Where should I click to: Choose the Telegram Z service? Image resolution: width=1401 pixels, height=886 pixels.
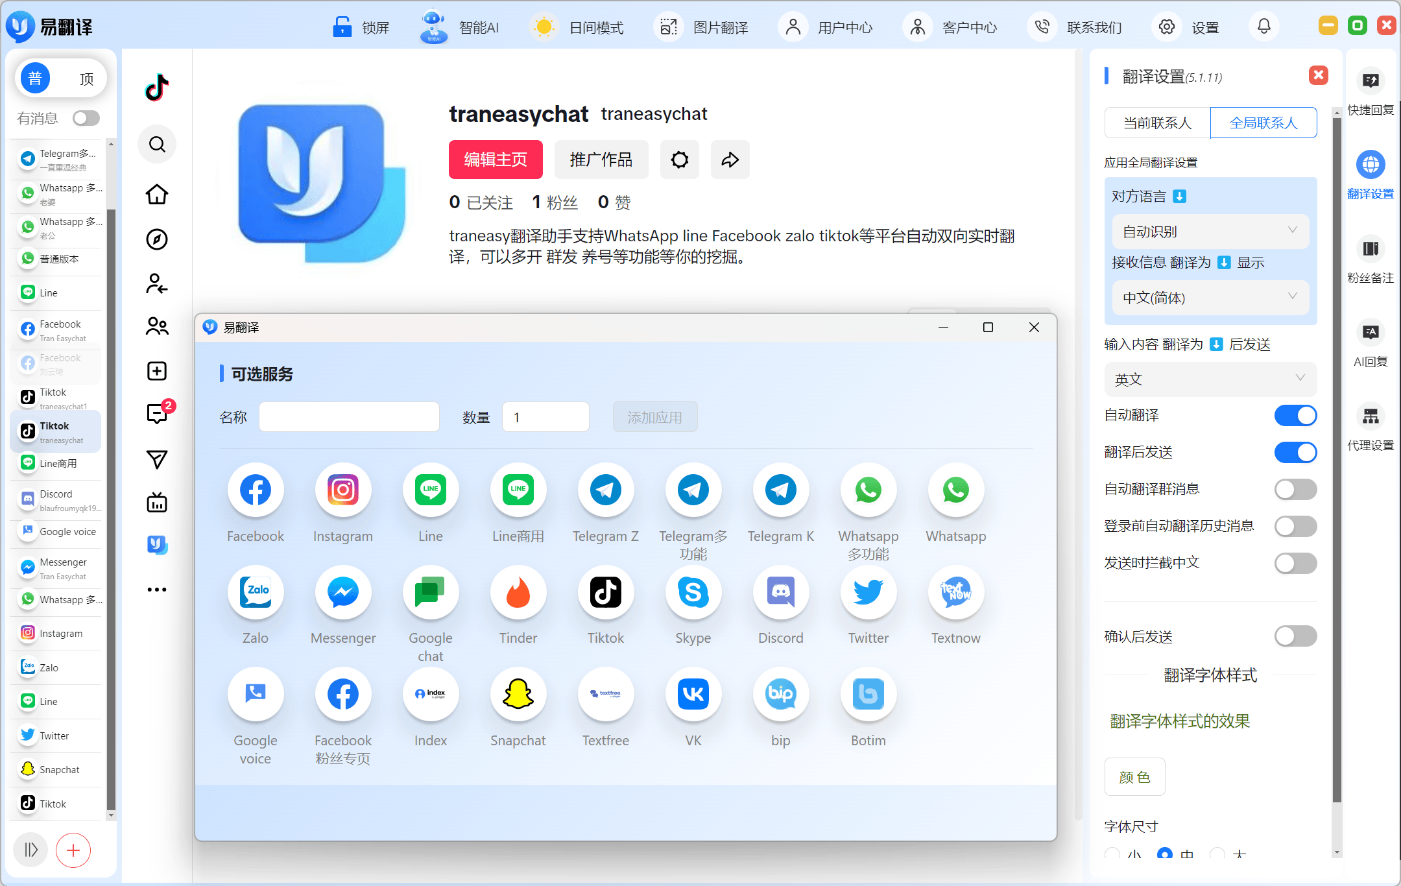[x=606, y=490]
